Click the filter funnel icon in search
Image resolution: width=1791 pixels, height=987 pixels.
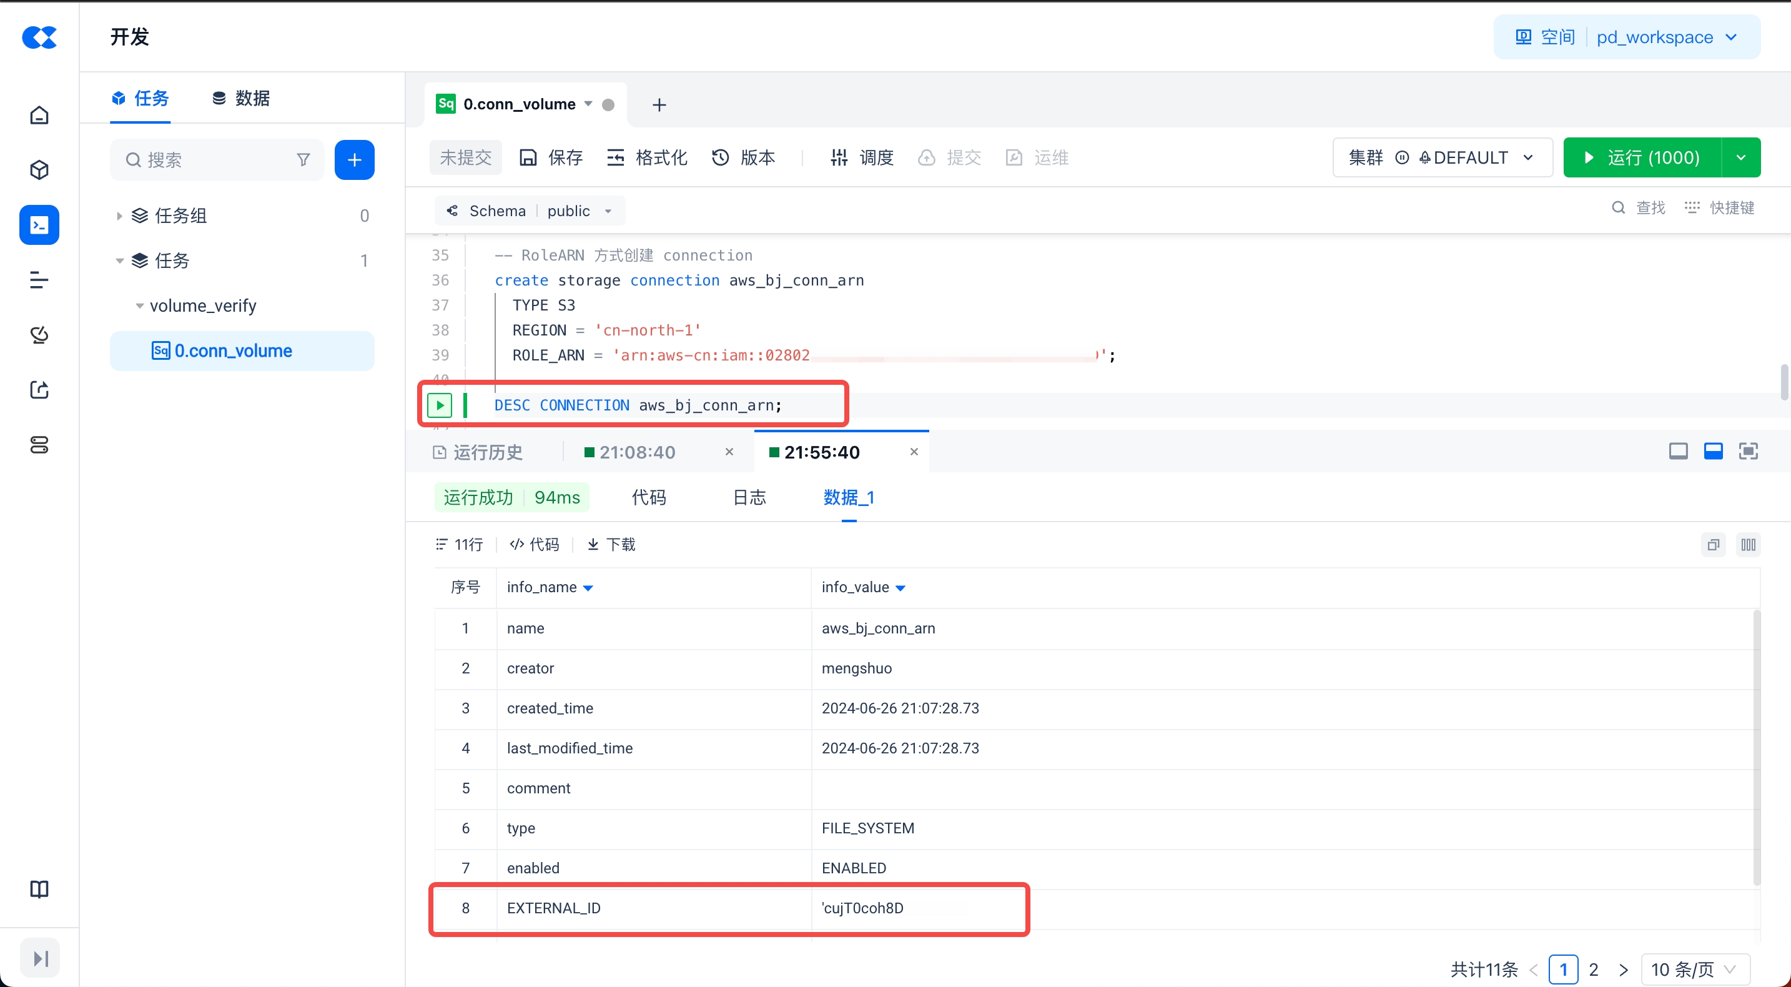(303, 160)
